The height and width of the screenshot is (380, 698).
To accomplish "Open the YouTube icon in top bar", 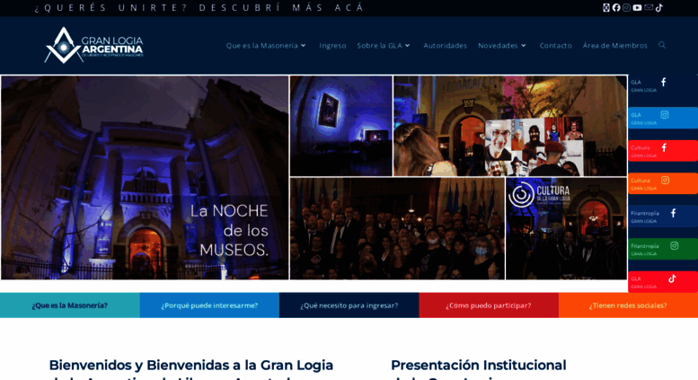I will click(638, 7).
